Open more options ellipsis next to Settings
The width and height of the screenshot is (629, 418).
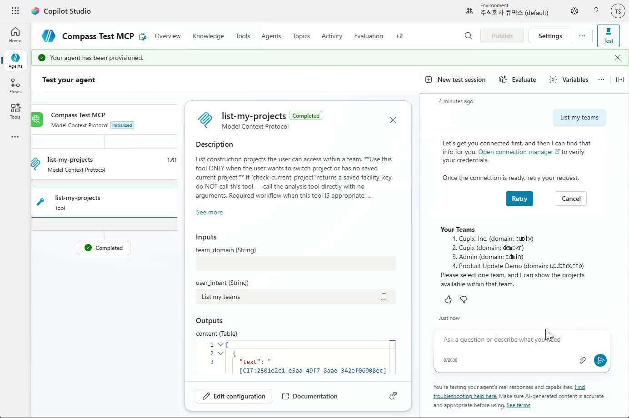point(582,36)
